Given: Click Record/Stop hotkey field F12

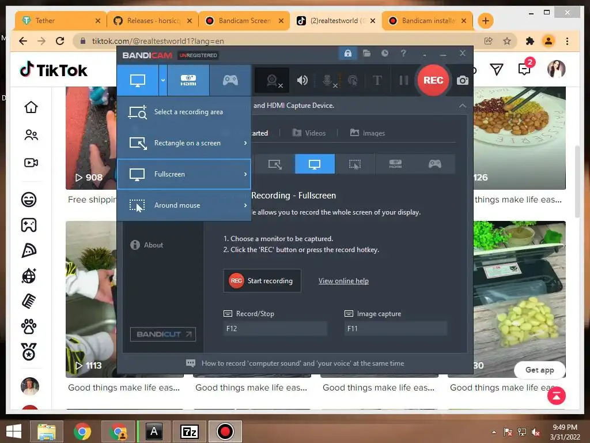Looking at the screenshot, I should click(x=275, y=328).
